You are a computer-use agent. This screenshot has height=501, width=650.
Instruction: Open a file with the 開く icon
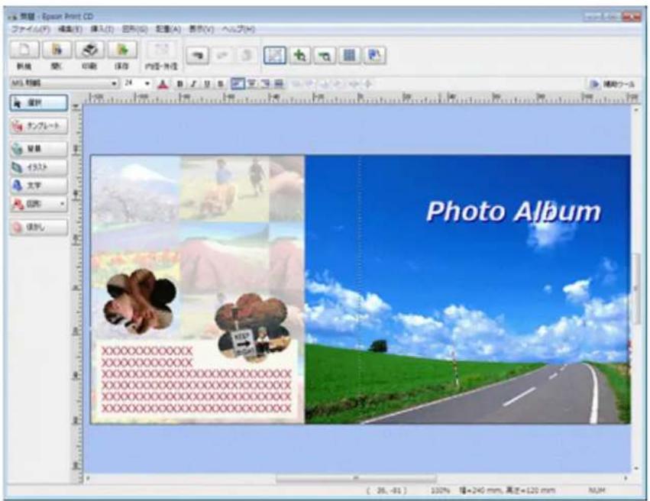pos(57,51)
